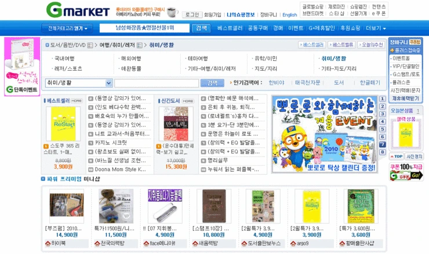This screenshot has height=254, width=429.
Task: Click MORE next to 베스트셀러 heading
Action: click(77, 101)
